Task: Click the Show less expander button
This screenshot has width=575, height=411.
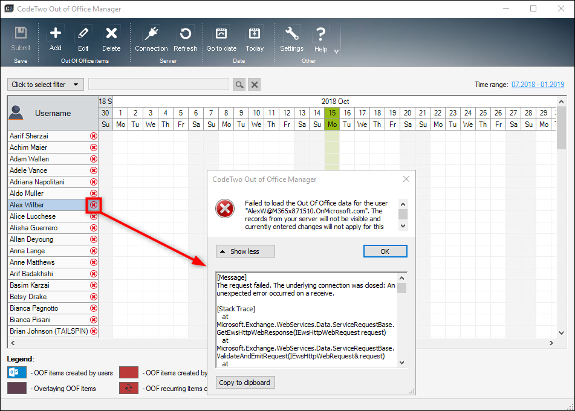Action: (x=245, y=251)
